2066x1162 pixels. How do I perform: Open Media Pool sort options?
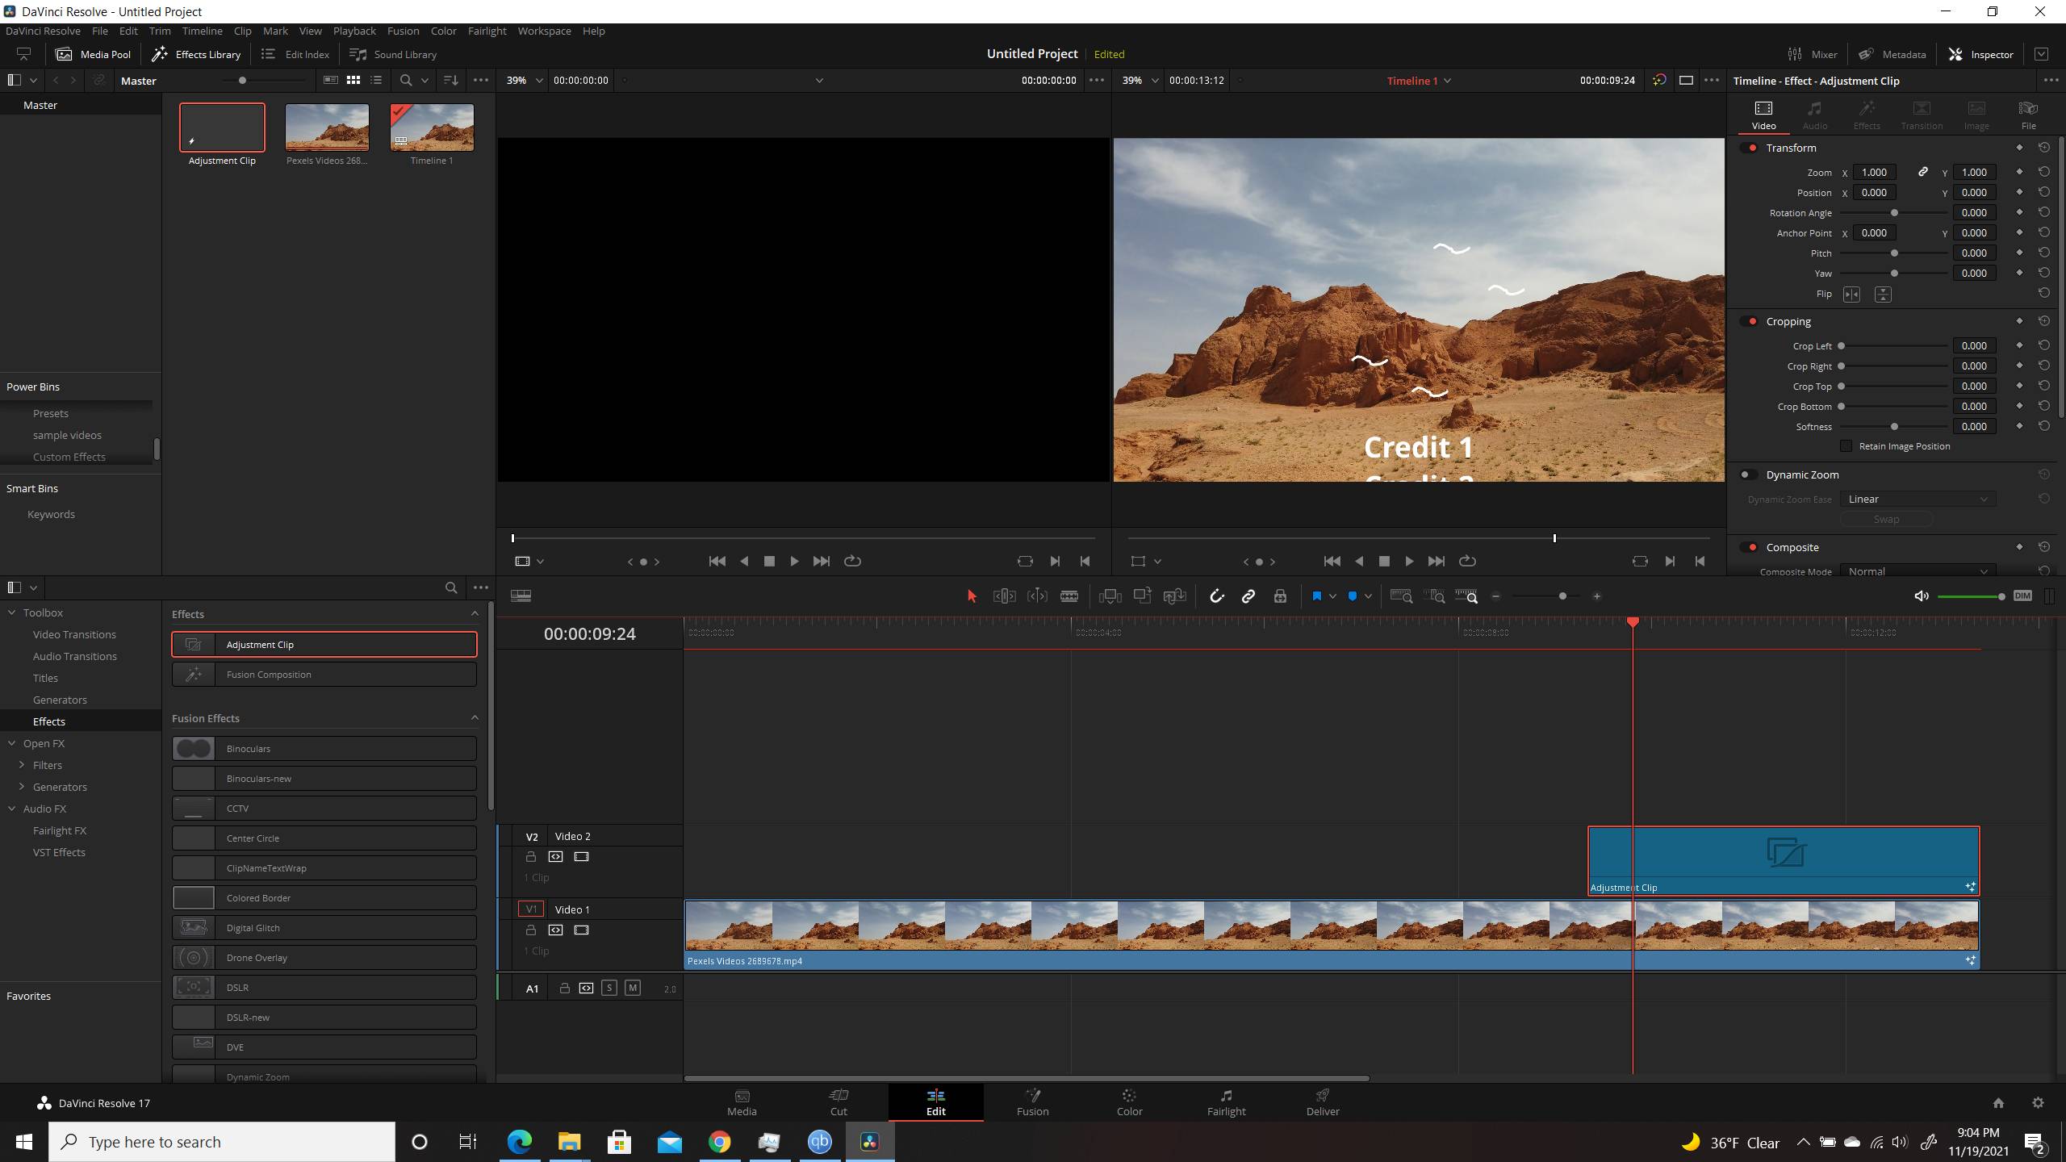451,80
